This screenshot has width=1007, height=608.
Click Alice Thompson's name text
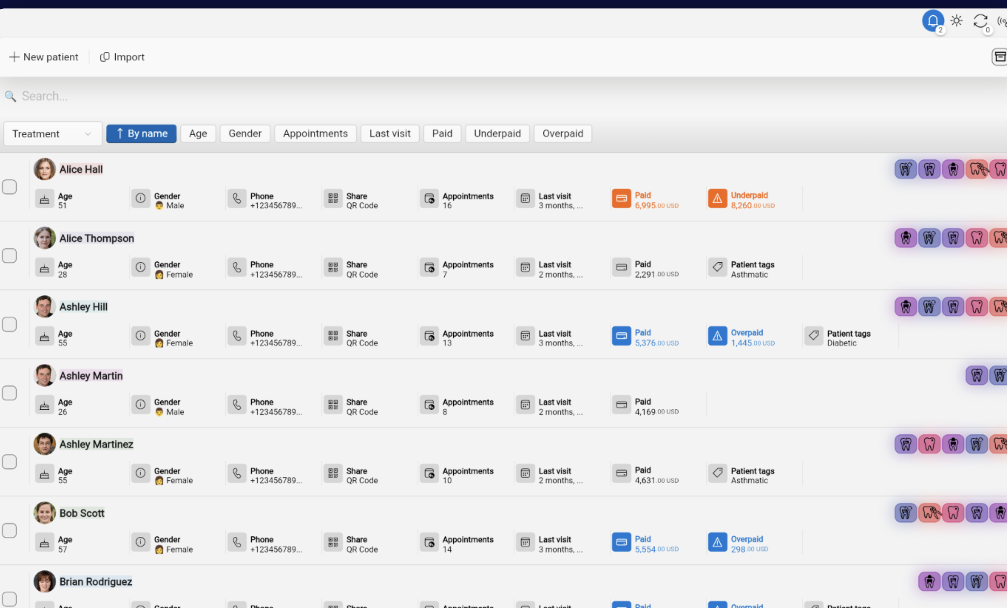point(96,238)
